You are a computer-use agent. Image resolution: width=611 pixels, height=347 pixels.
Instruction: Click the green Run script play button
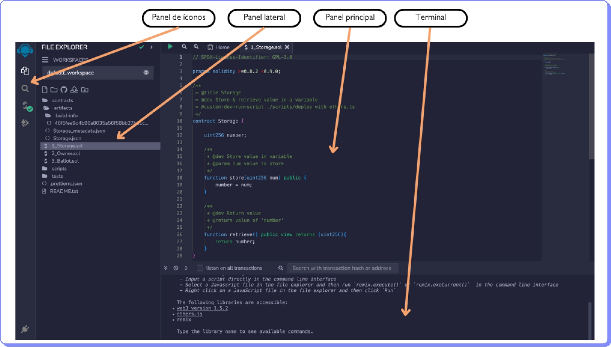170,47
